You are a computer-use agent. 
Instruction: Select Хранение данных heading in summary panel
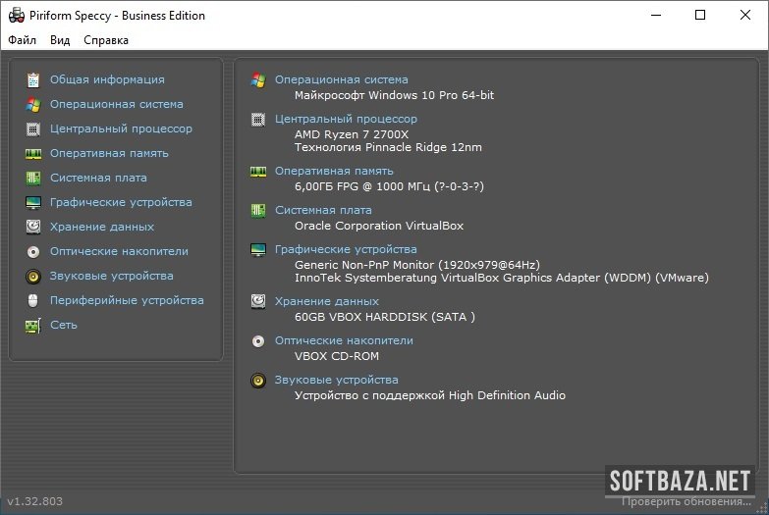(x=326, y=301)
